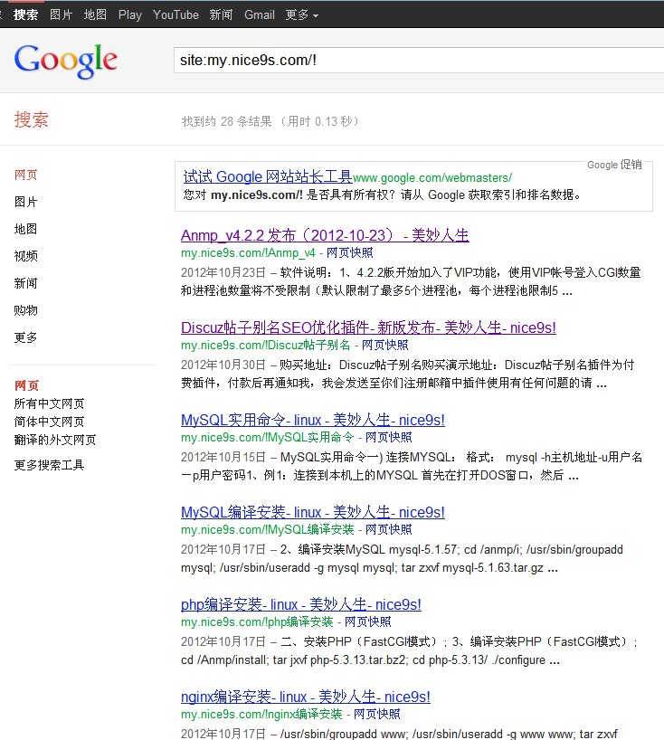This screenshot has height=740, width=664.
Task: Open the 试试 Google 网站站长工具 promo link
Action: [268, 177]
